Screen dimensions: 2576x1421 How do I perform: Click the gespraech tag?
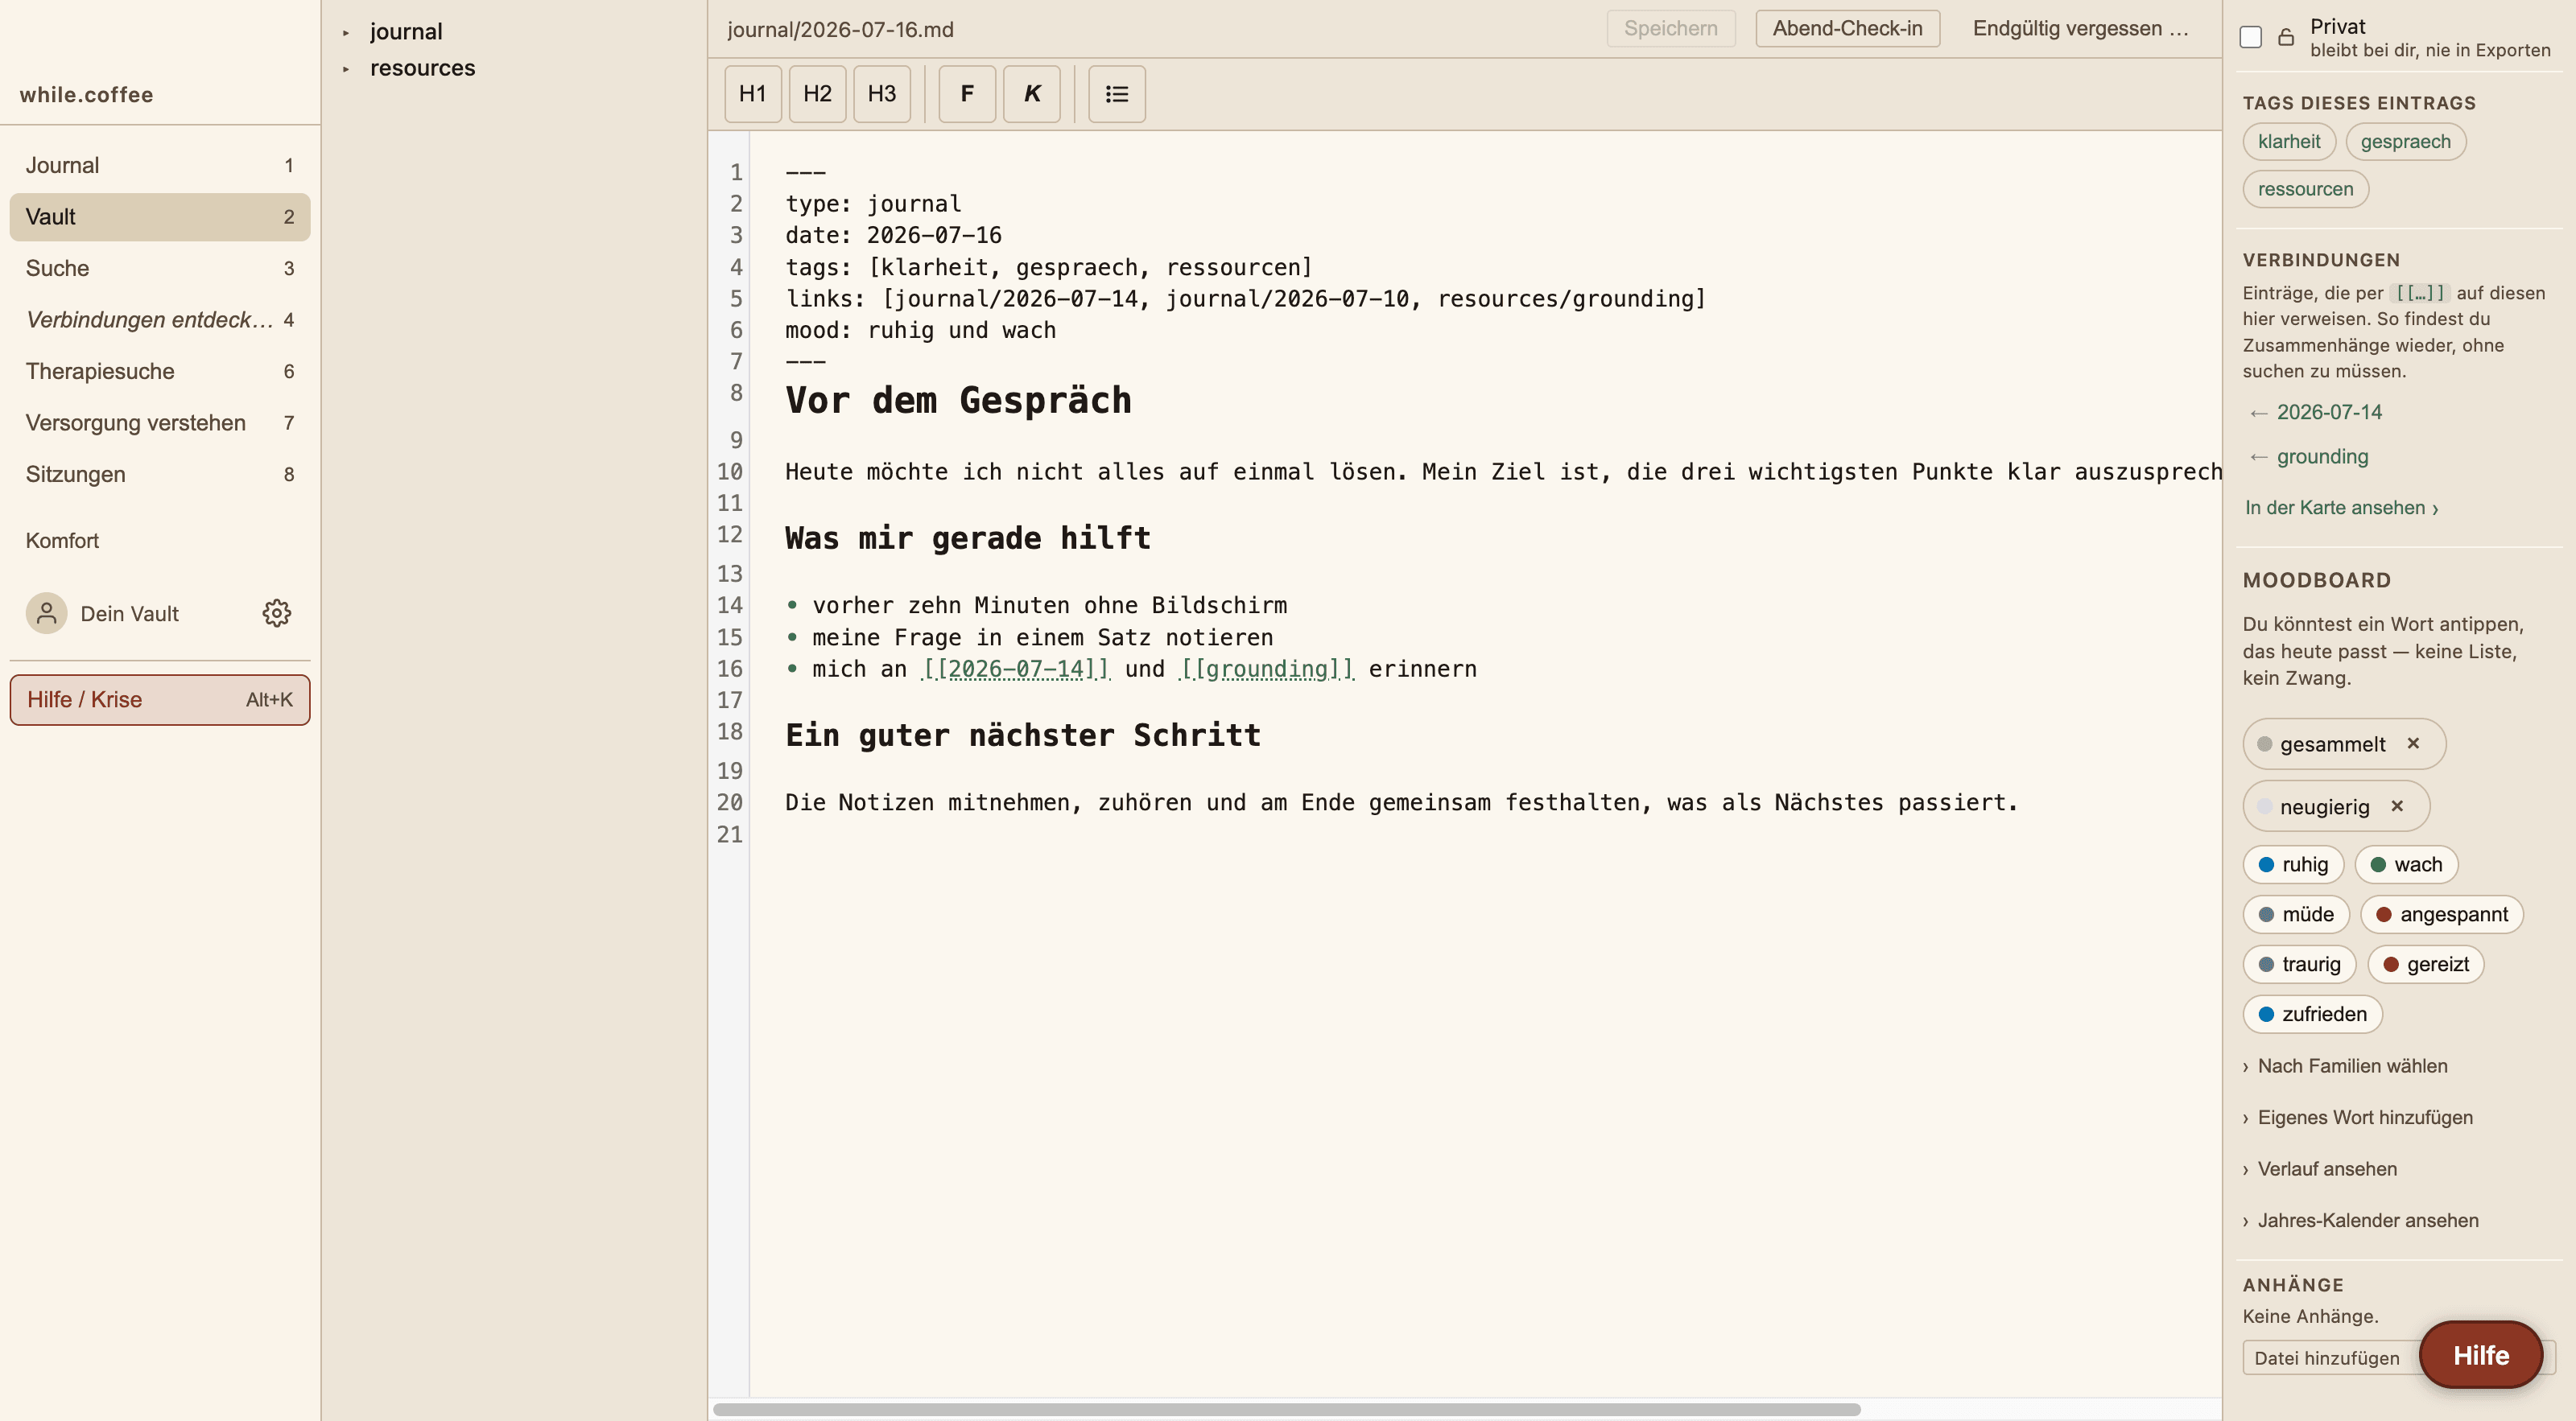click(2405, 142)
